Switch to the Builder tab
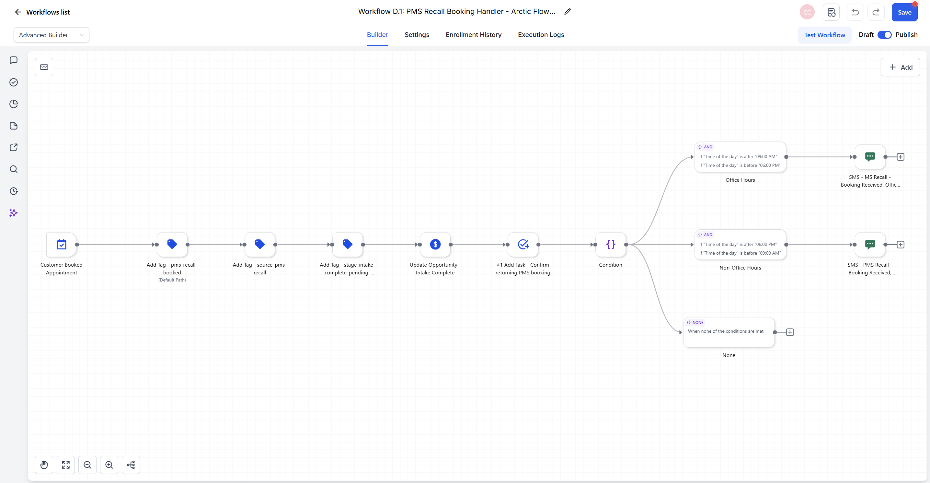The width and height of the screenshot is (930, 483). [x=377, y=35]
